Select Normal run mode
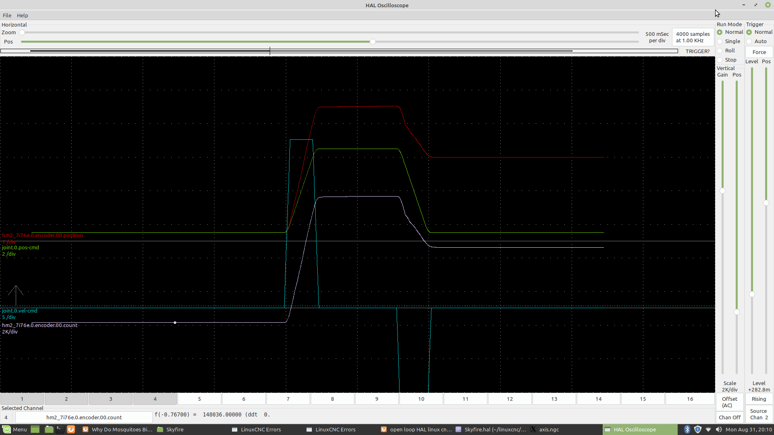The image size is (774, 435). tap(730, 32)
